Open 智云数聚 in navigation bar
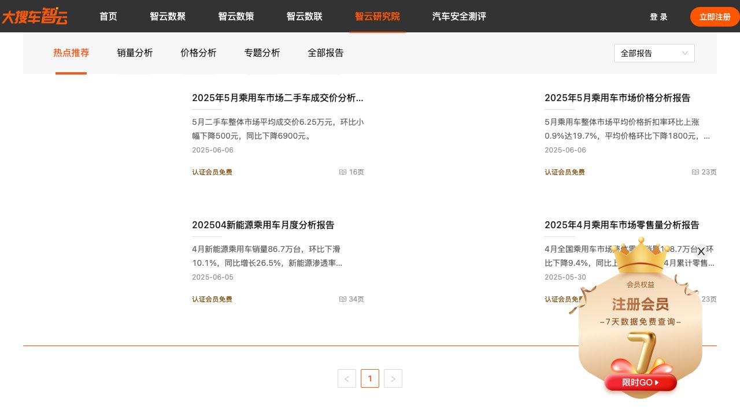The image size is (740, 416). (x=168, y=16)
